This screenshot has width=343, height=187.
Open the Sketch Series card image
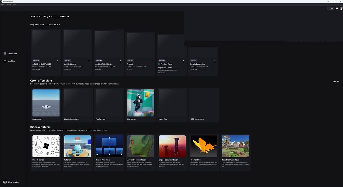tap(46, 146)
